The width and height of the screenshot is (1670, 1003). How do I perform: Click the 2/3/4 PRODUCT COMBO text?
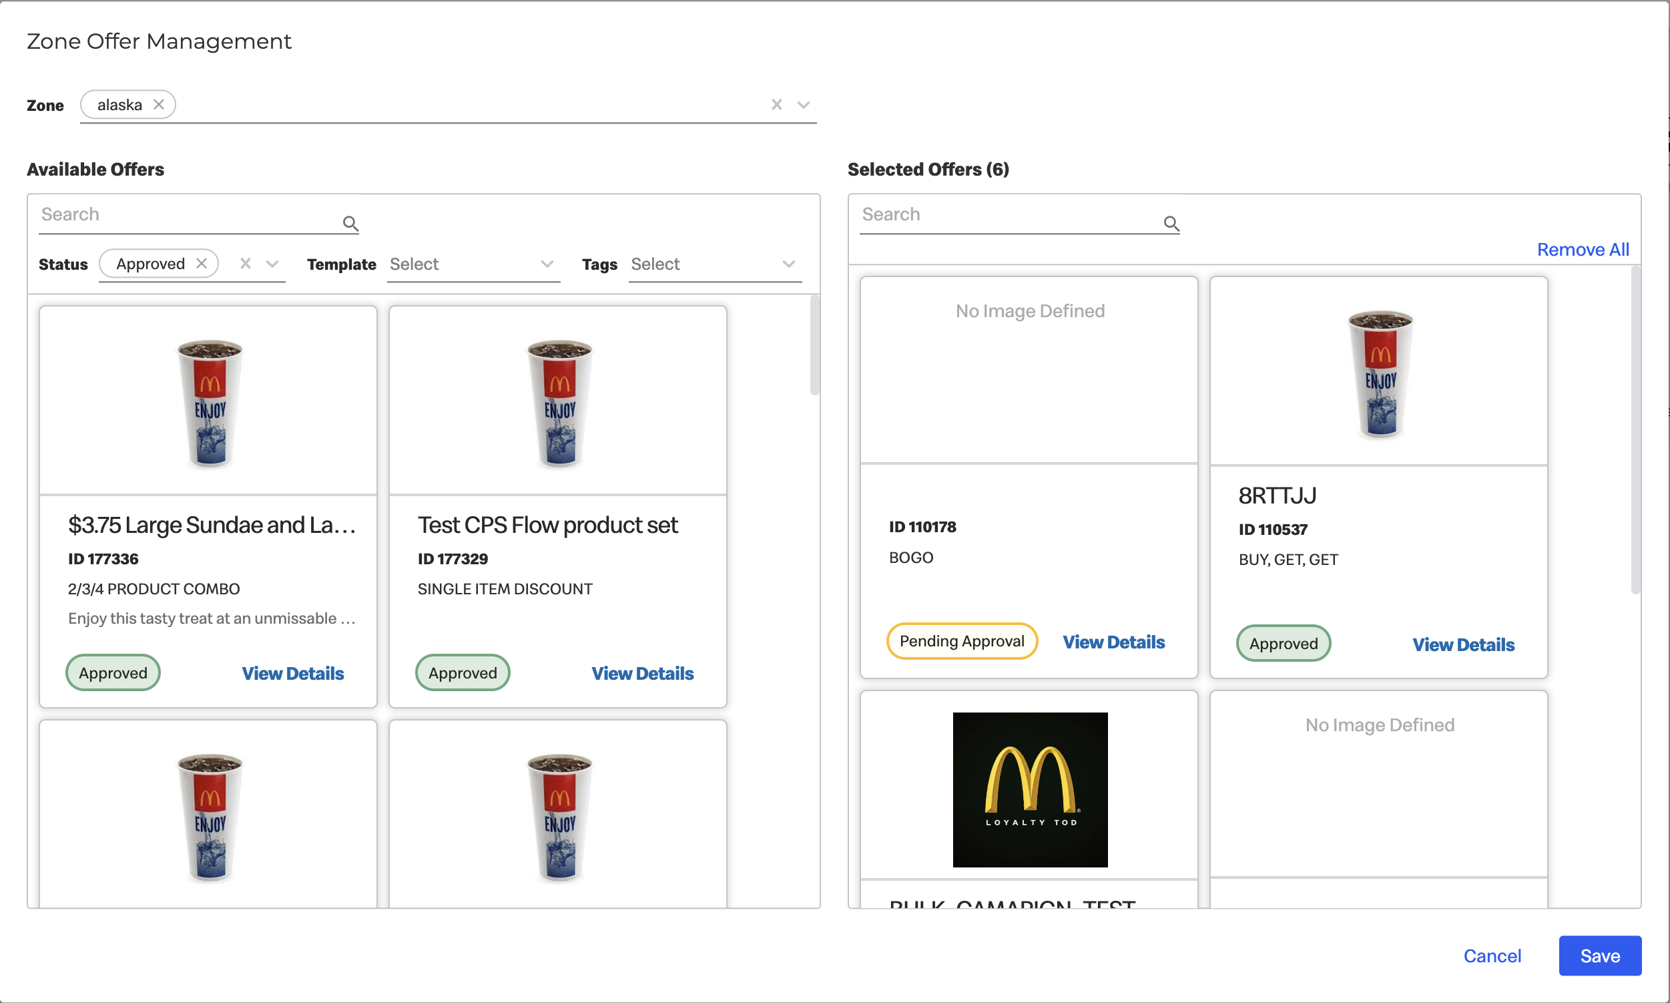pos(154,589)
